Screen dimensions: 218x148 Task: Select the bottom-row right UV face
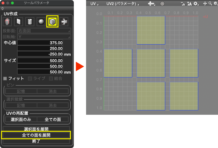point(184,96)
